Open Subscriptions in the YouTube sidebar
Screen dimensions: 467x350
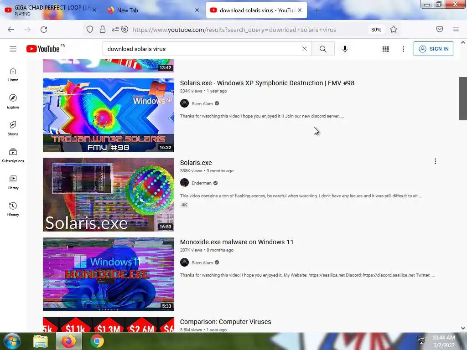(x=13, y=155)
